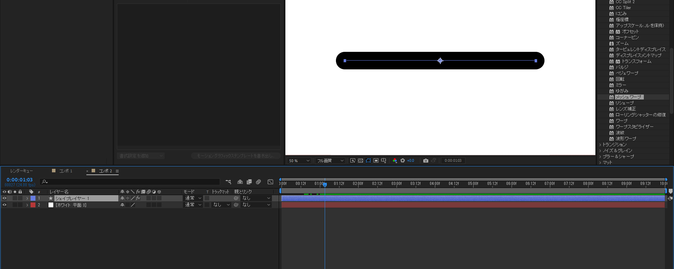Select the コンポ 2 tab
Screen dimensions: 674x269
pyautogui.click(x=105, y=171)
